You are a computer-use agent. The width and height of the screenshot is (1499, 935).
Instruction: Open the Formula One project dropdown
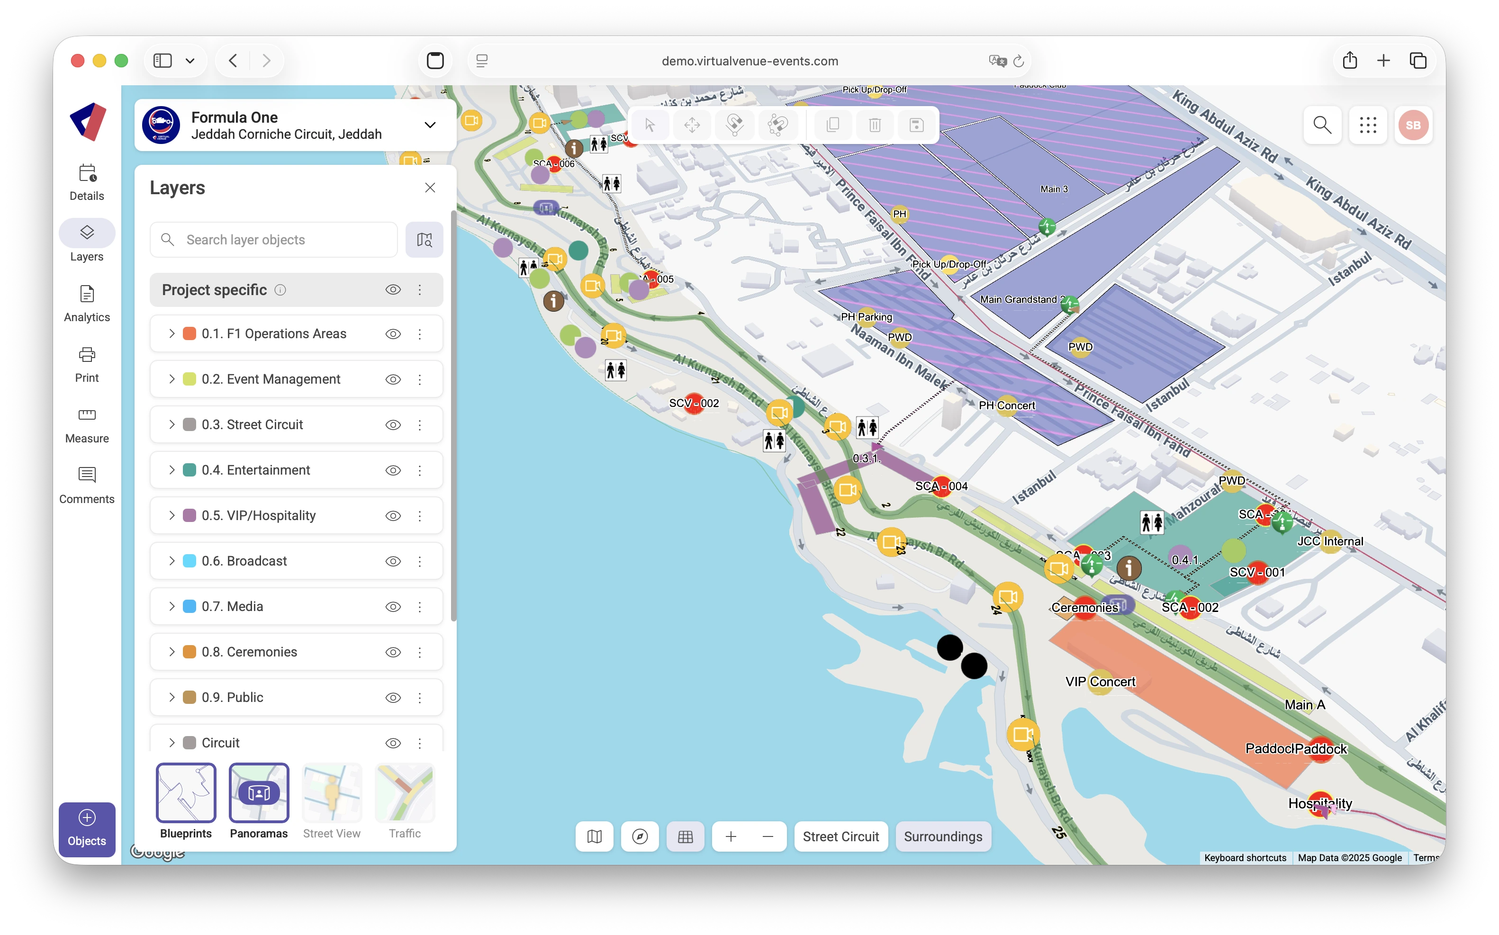(430, 125)
